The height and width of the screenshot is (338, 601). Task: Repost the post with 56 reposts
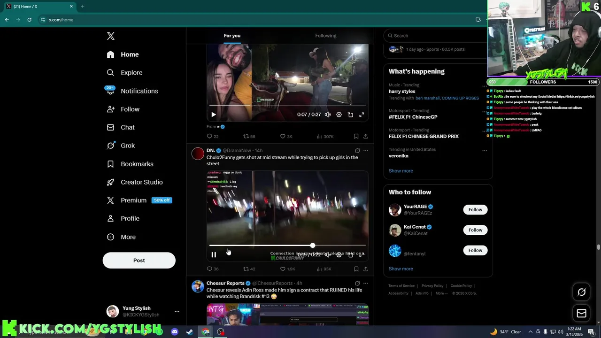[x=249, y=136]
